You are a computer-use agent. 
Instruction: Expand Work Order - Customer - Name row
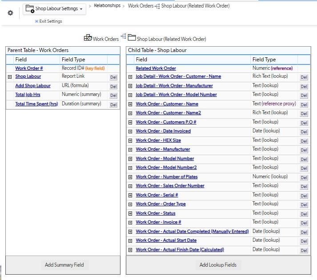130,104
